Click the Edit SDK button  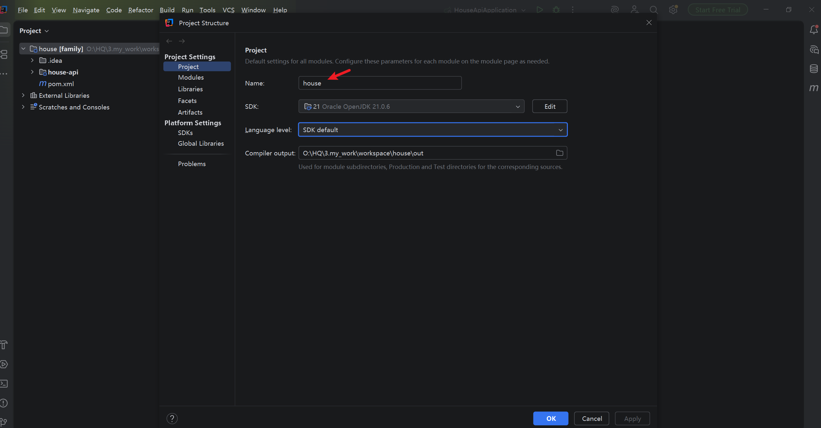click(549, 107)
